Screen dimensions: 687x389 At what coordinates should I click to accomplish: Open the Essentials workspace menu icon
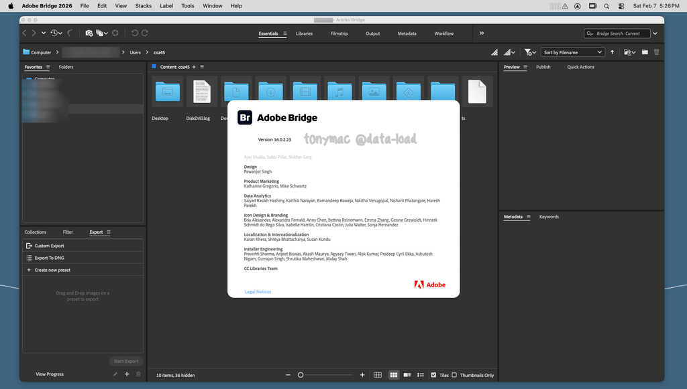pyautogui.click(x=284, y=33)
